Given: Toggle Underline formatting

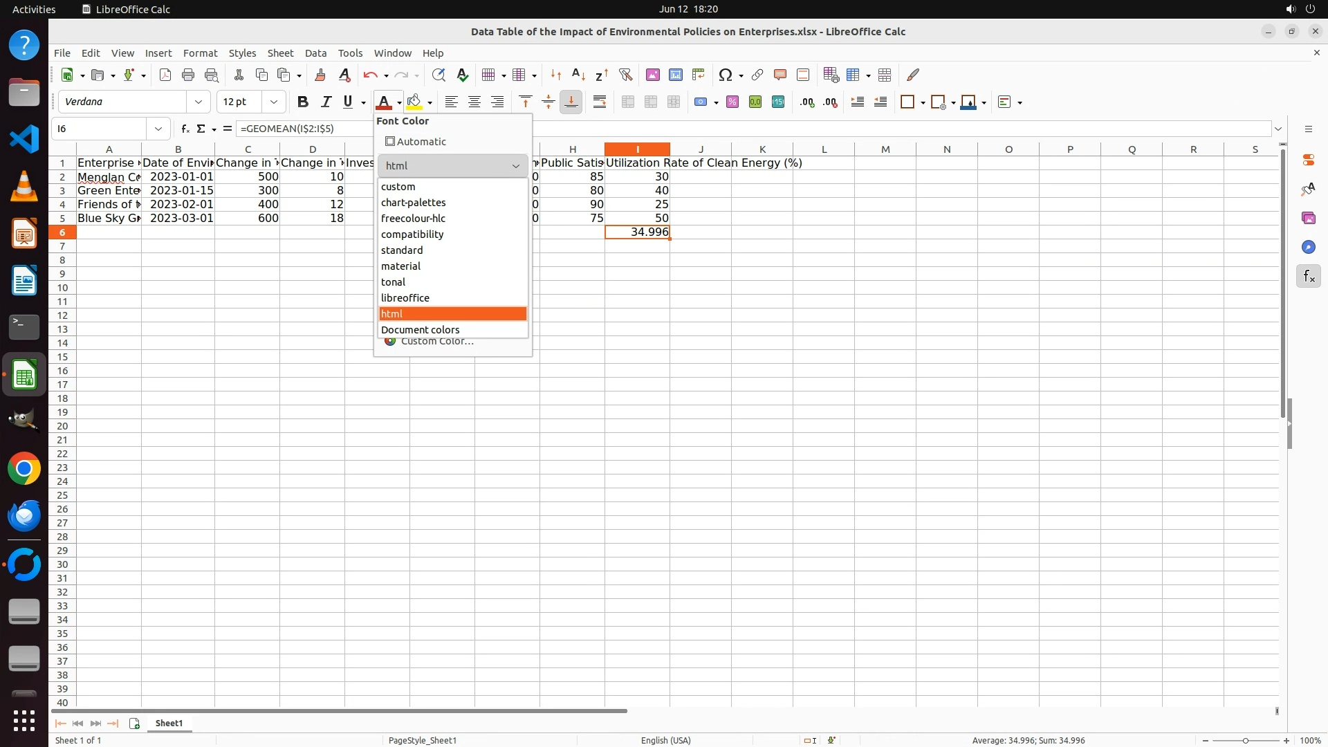Looking at the screenshot, I should 348,102.
